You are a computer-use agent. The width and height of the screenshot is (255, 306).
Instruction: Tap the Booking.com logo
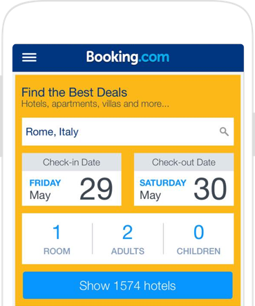pyautogui.click(x=128, y=57)
